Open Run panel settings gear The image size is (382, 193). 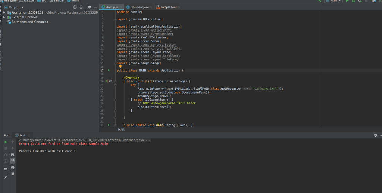click(375, 135)
